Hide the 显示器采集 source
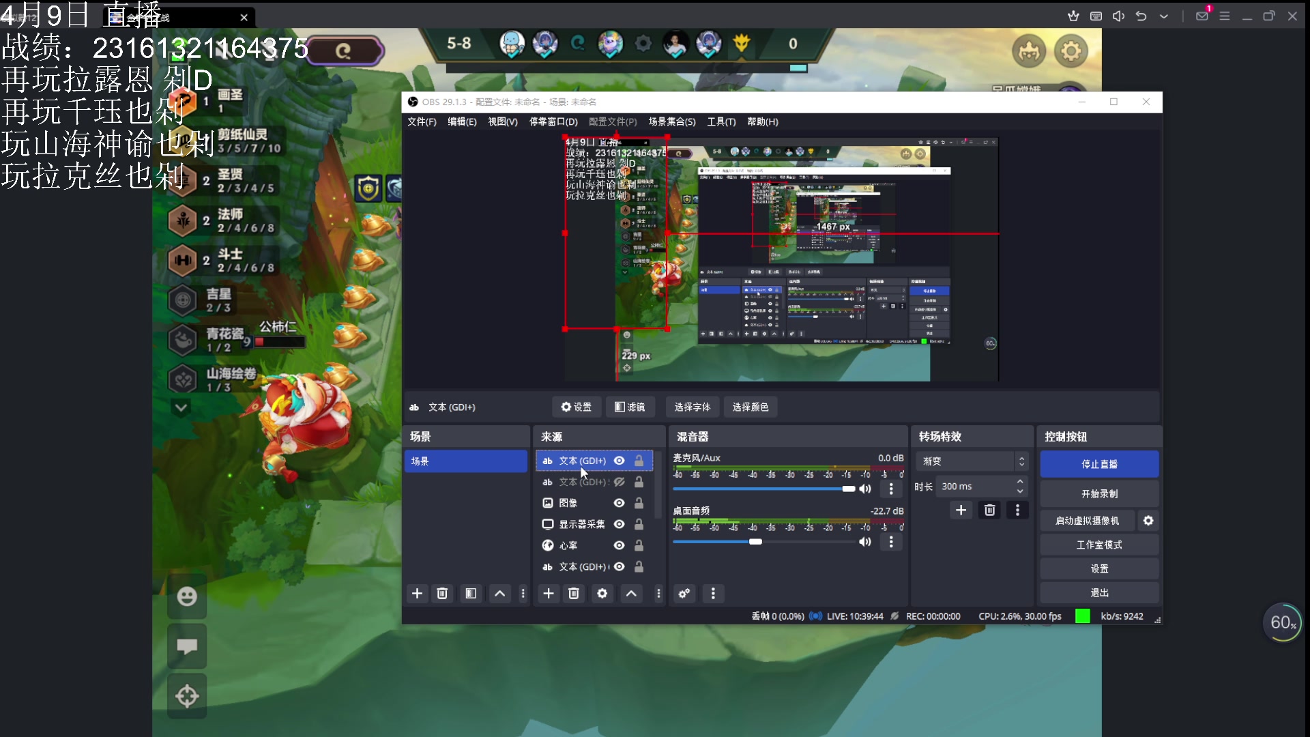The image size is (1310, 737). (x=619, y=524)
